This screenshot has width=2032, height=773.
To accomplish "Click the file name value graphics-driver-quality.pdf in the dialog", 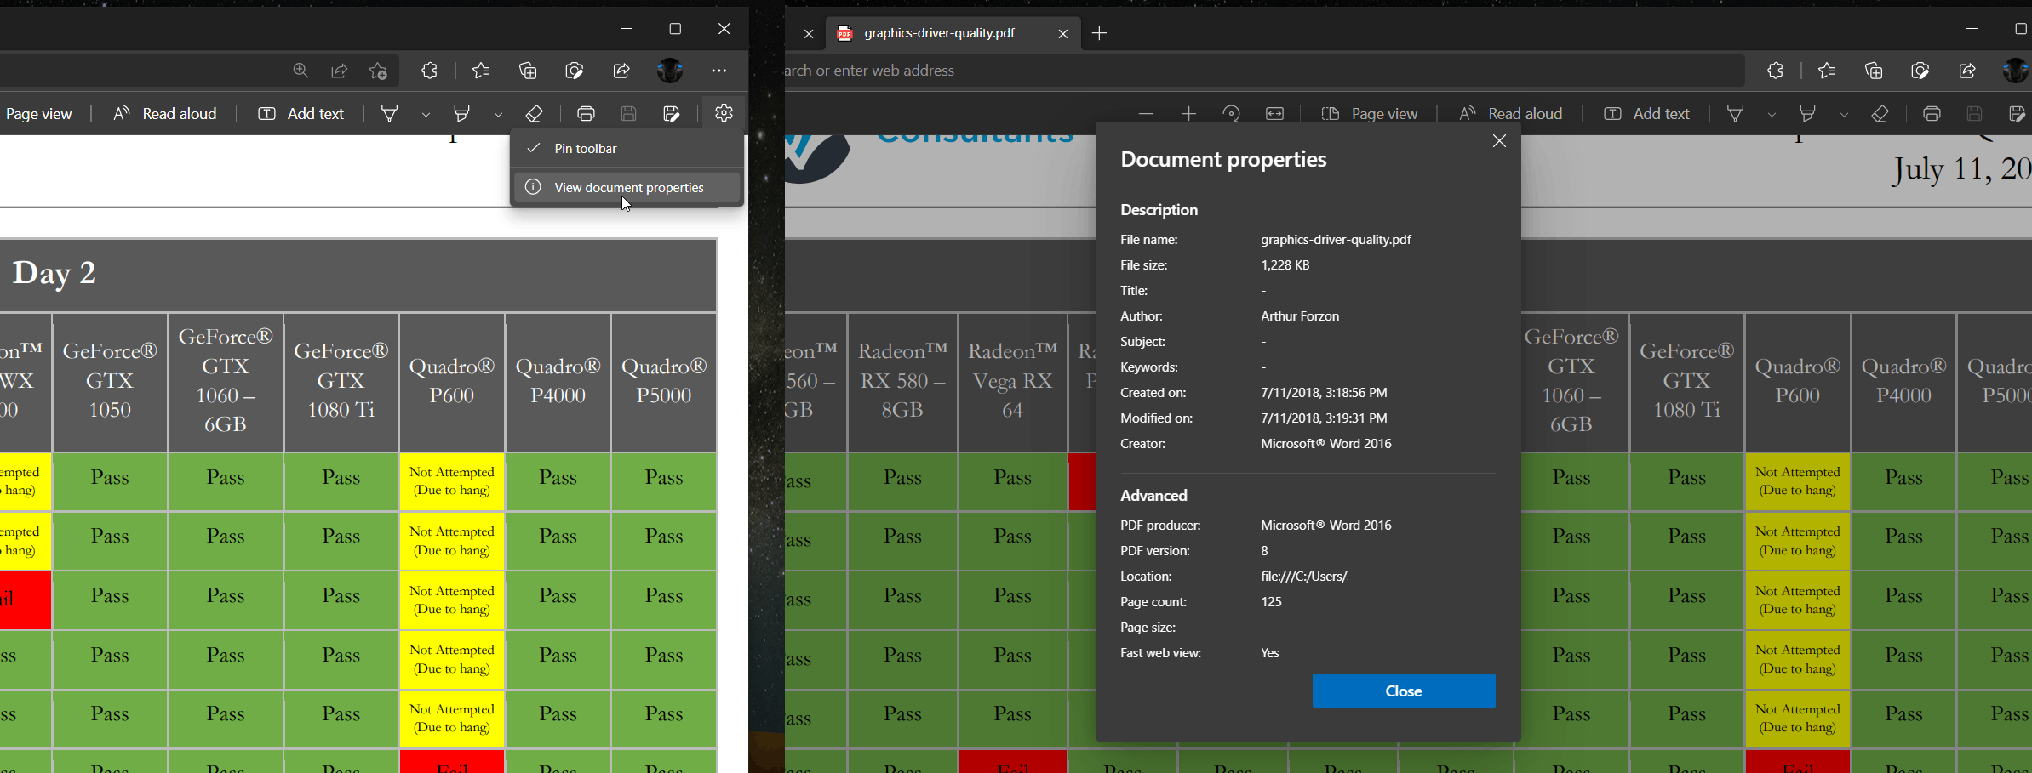I will pyautogui.click(x=1336, y=240).
